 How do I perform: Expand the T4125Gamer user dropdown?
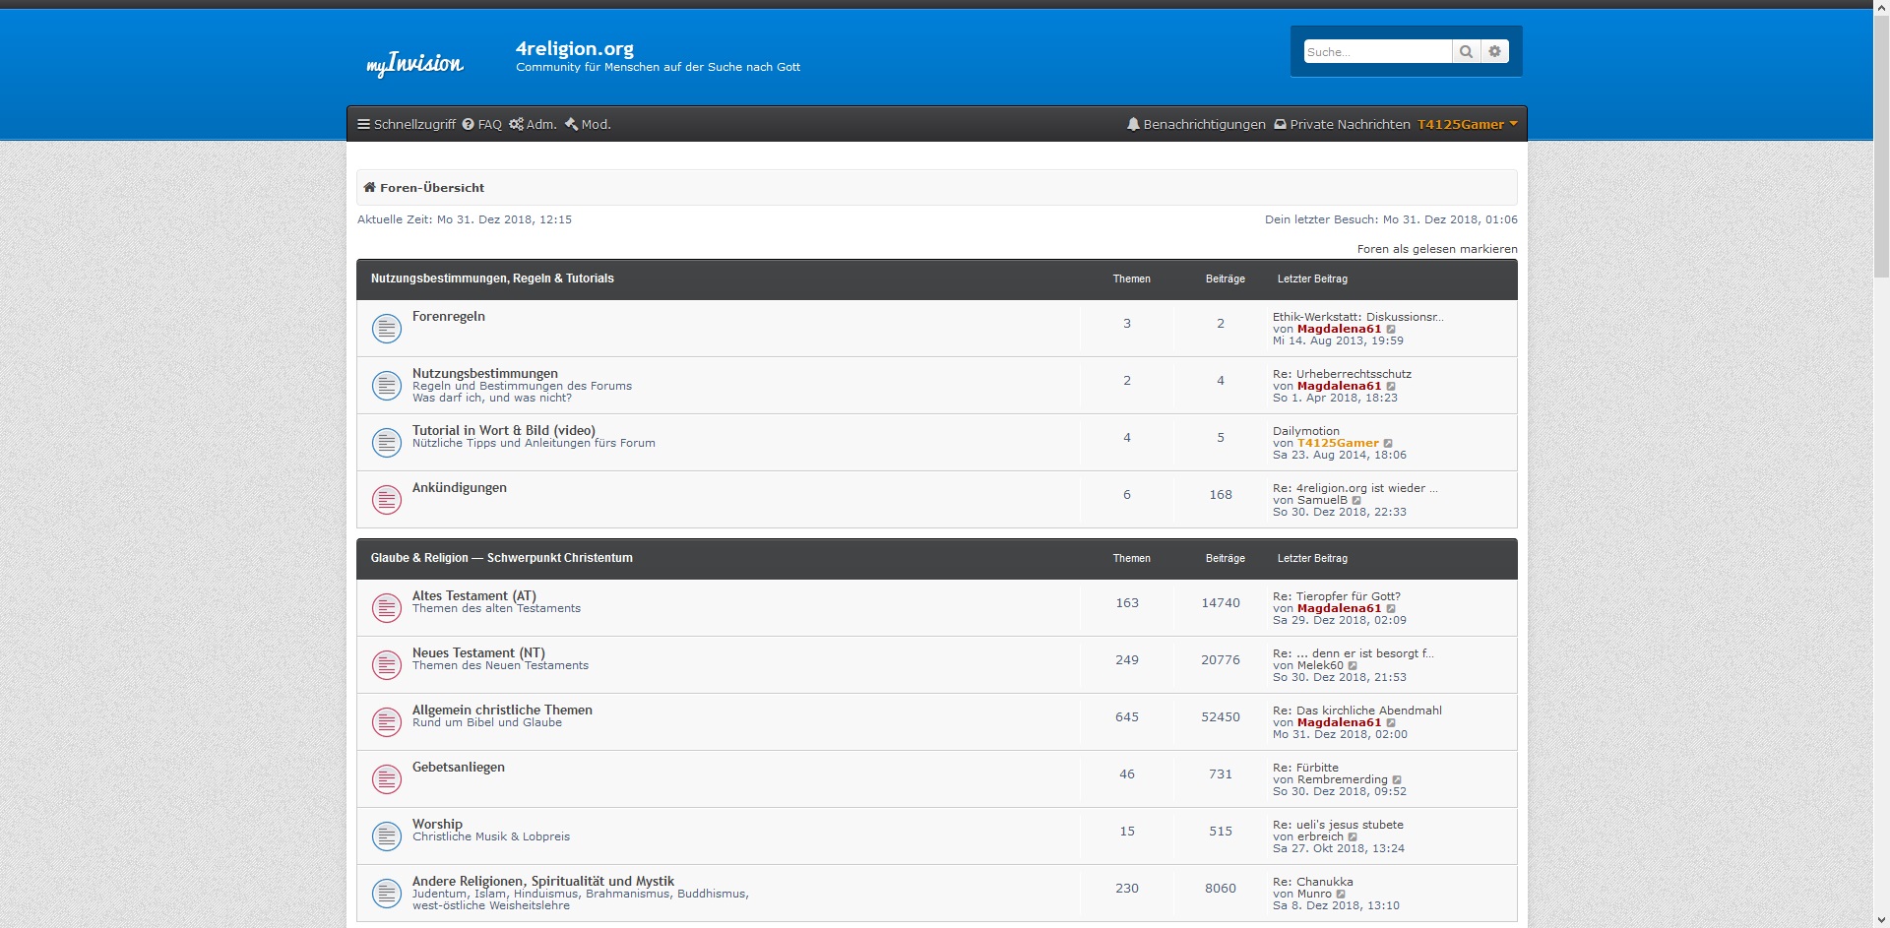pos(1467,125)
